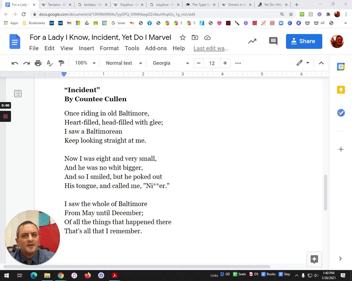This screenshot has height=281, width=352.
Task: Bookmark this page star icon
Action: click(x=291, y=14)
